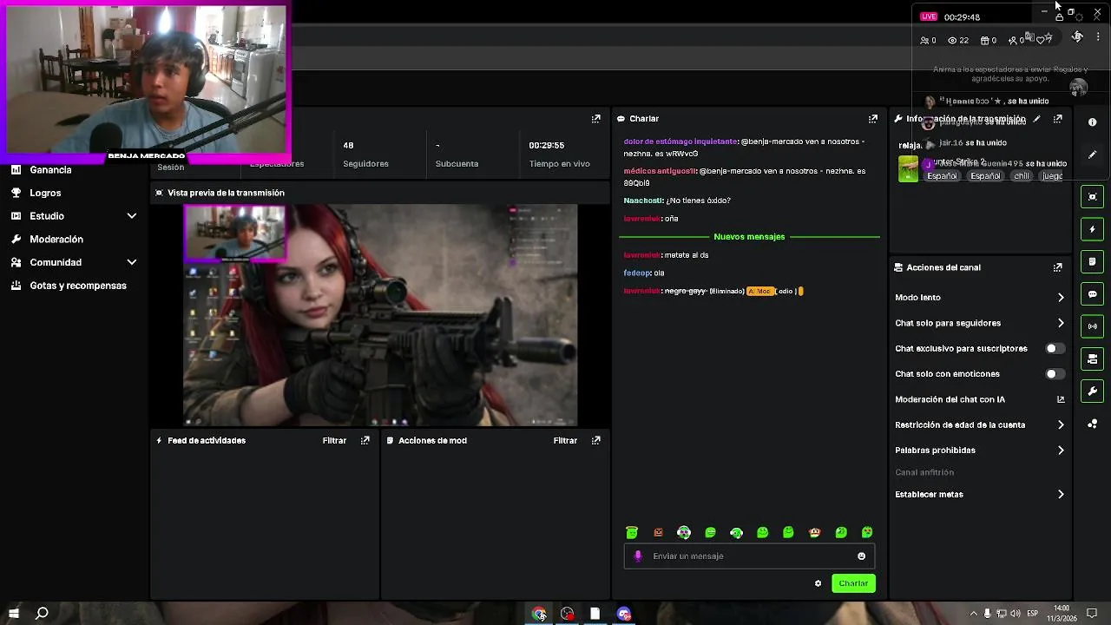This screenshot has height=625, width=1111.
Task: Expand the Estudio chevron
Action: pyautogui.click(x=132, y=216)
